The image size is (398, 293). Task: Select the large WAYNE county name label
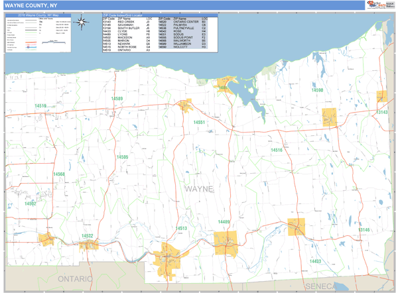[x=199, y=189]
